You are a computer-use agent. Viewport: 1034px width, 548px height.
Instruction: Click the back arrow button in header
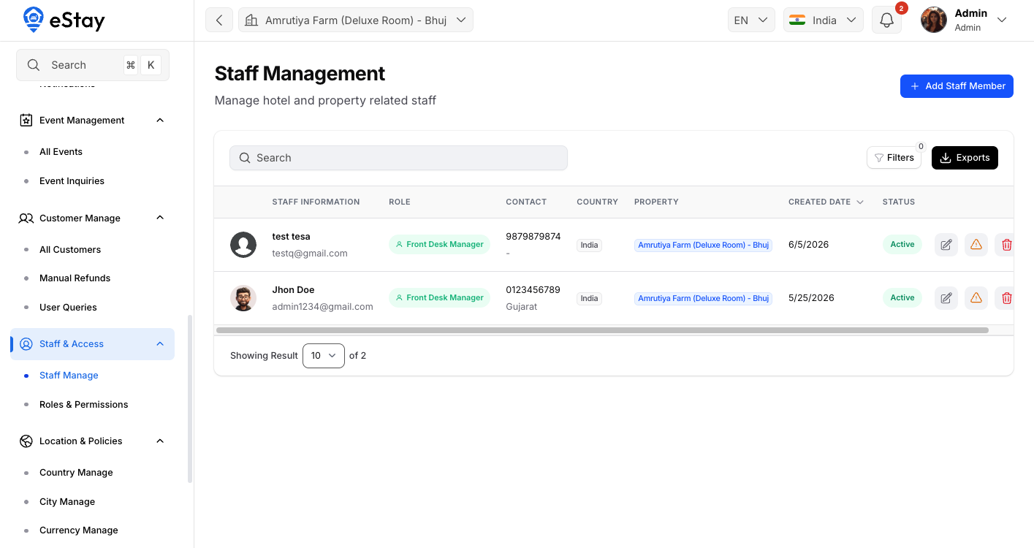(219, 20)
